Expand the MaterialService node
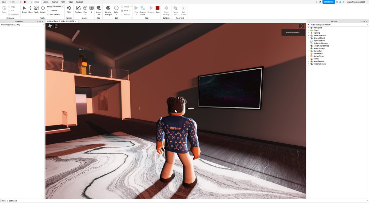The width and height of the screenshot is (369, 207). click(x=308, y=36)
